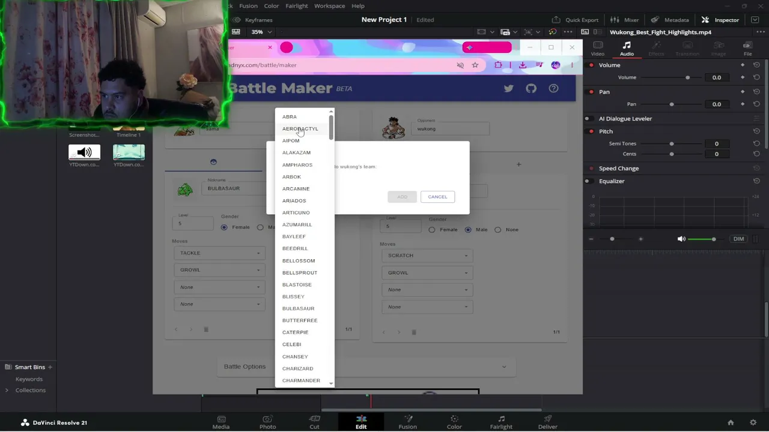Click the Volume slider handle
Viewport: 769px width, 432px height.
[688, 77]
